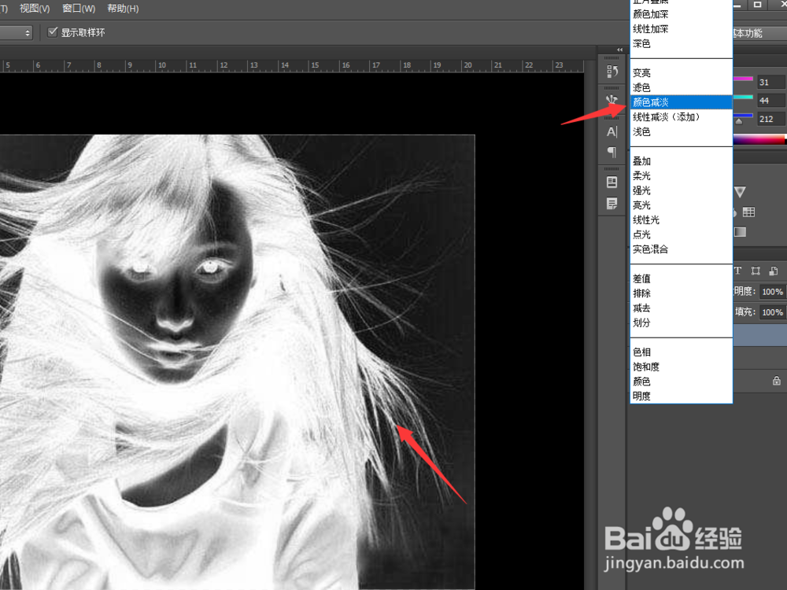Open the Paragraph panel icon
Viewport: 787px width, 590px height.
611,152
